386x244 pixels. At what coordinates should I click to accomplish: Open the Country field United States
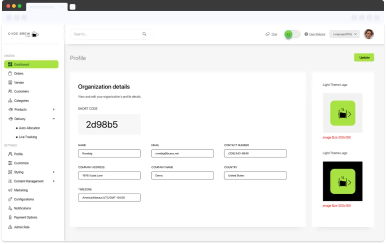coord(255,175)
